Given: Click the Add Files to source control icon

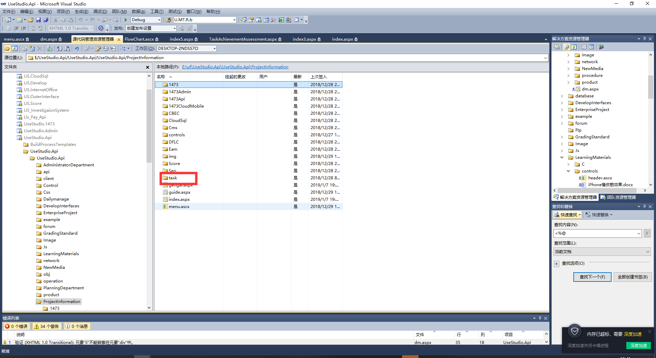Looking at the screenshot, I should [32, 49].
